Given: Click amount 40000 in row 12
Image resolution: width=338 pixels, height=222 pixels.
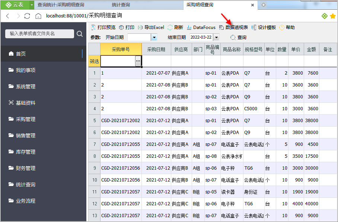Looking at the screenshot, I should pyautogui.click(x=312, y=204).
